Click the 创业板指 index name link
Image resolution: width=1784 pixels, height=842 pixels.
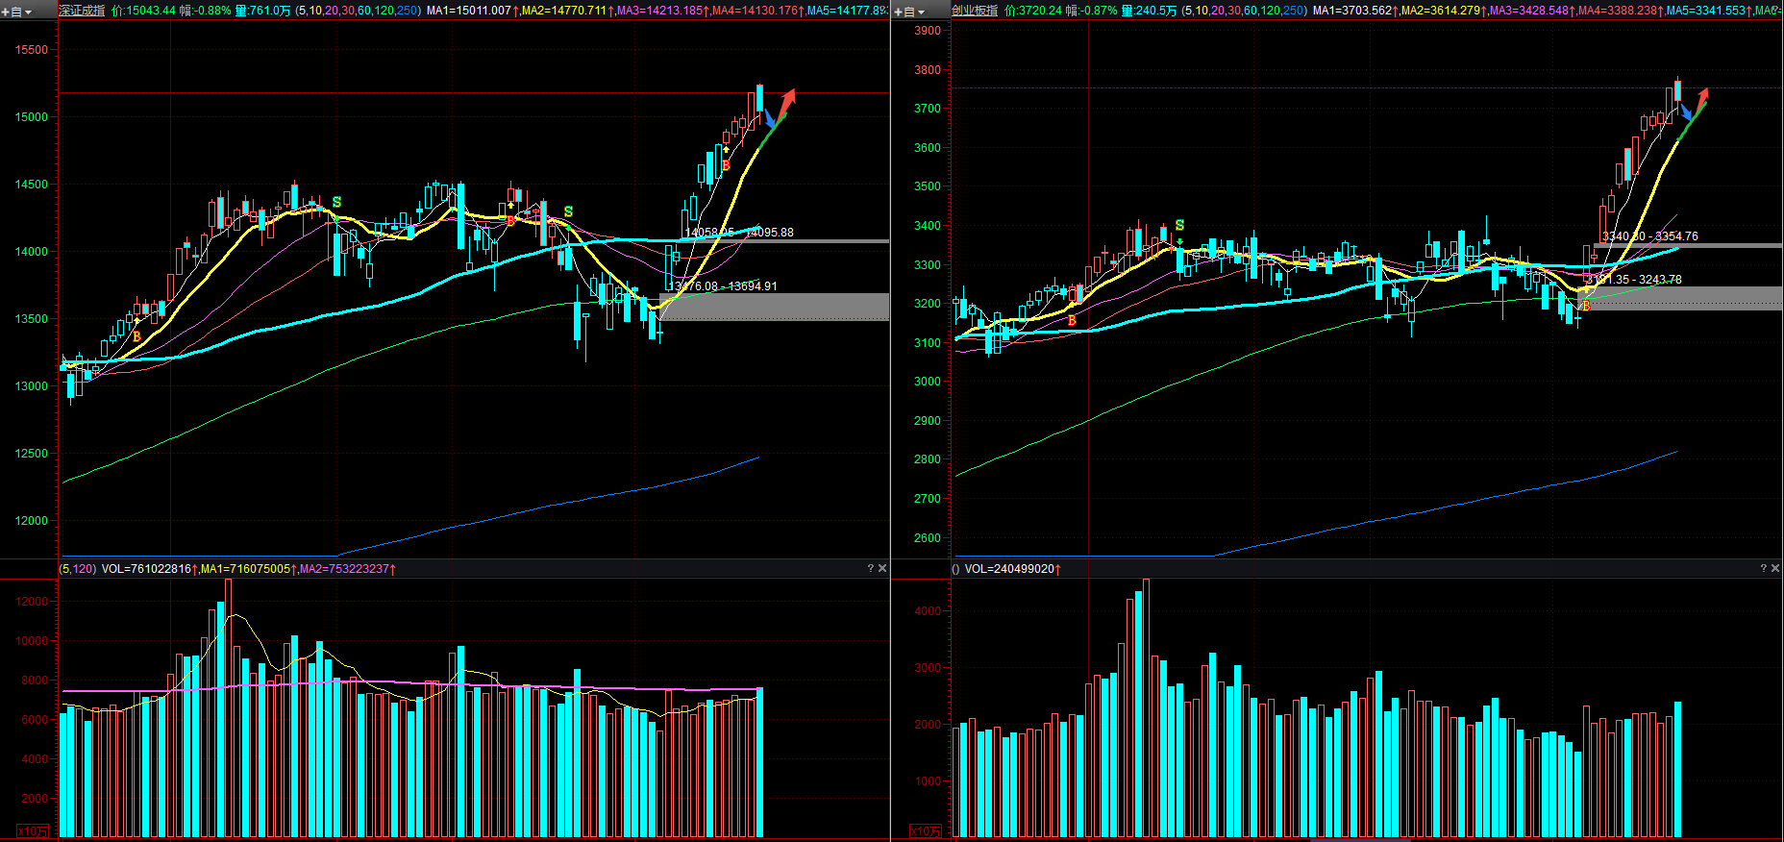tap(975, 11)
